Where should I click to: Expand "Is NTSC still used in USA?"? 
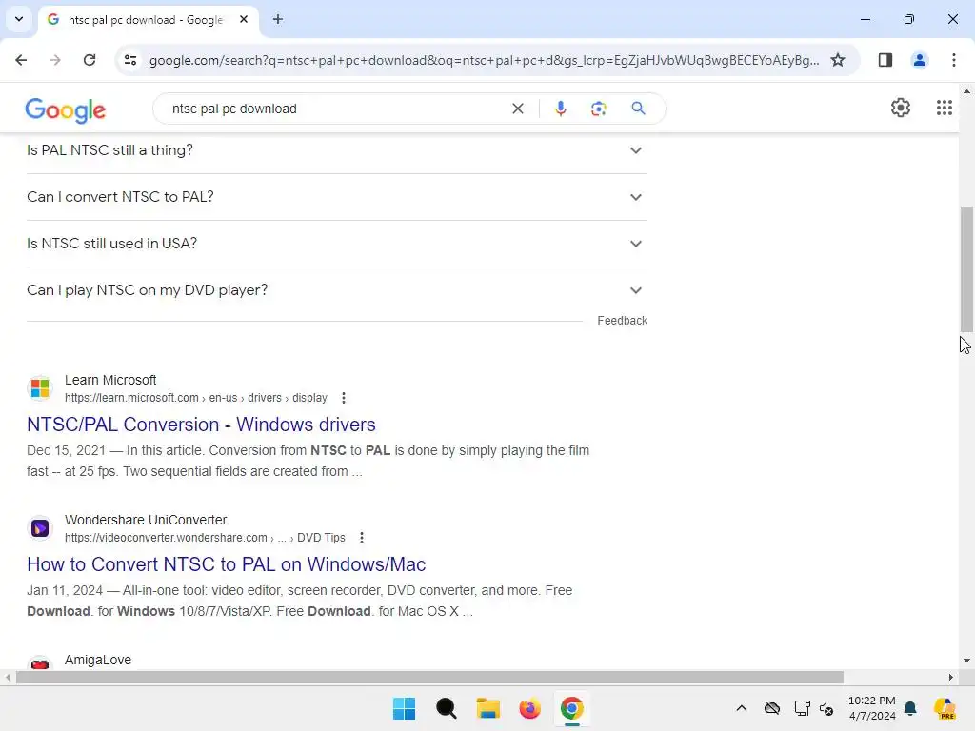click(336, 244)
